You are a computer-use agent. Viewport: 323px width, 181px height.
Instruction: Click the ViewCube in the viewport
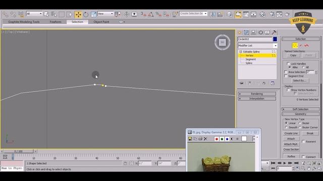coord(222,42)
